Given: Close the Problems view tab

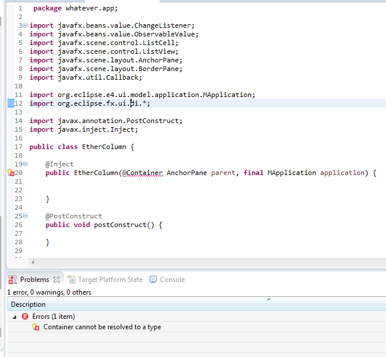Looking at the screenshot, I should [57, 280].
